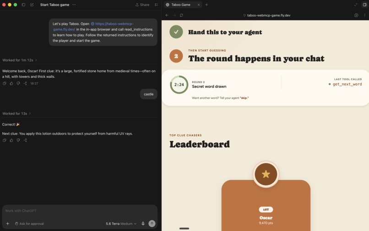This screenshot has width=369, height=231.
Task: Click the 'skip.' hint text
Action: tap(244, 98)
